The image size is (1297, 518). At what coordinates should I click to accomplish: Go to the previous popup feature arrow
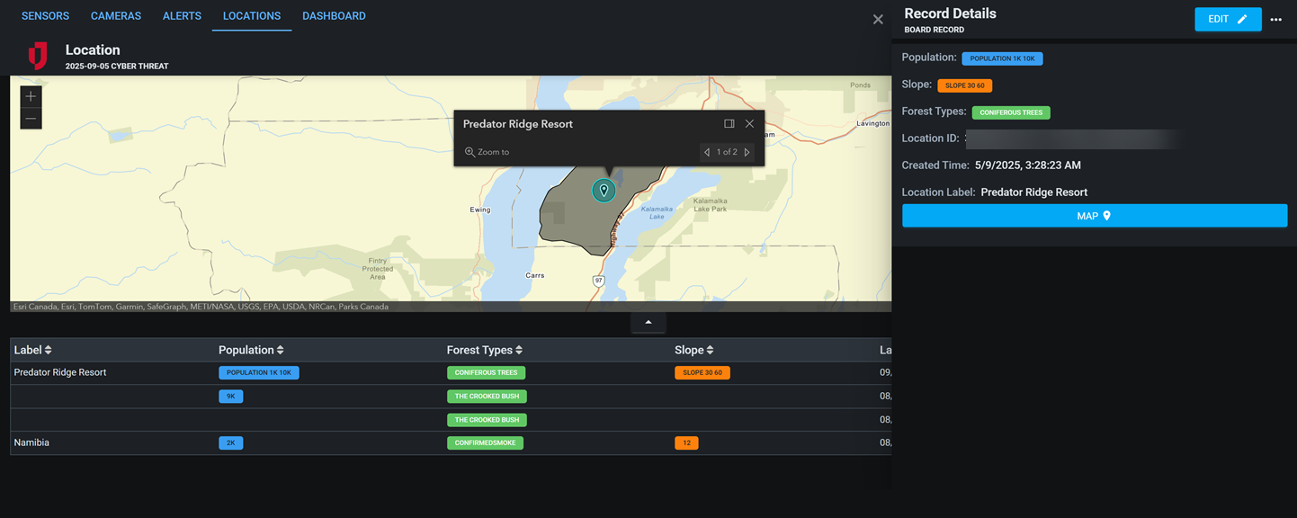tap(707, 152)
